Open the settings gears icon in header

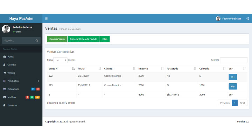click(x=247, y=19)
